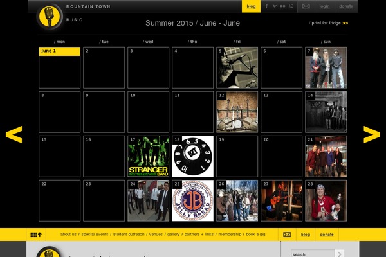Go to previous month with left arrow
Screen dimensions: 386x257
pyautogui.click(x=14, y=134)
